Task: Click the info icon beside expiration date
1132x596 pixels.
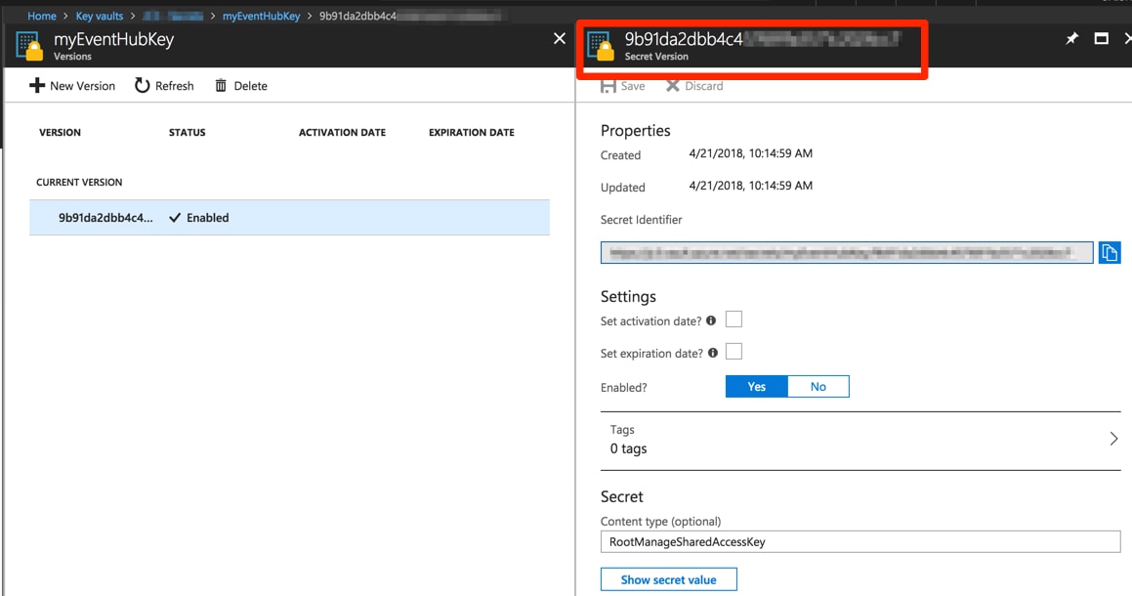Action: point(713,353)
